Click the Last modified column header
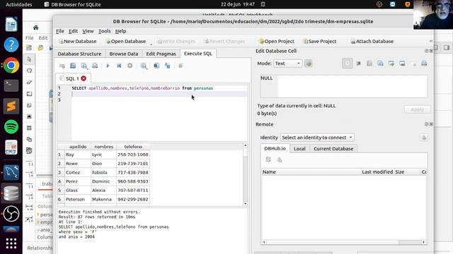 coord(377,172)
